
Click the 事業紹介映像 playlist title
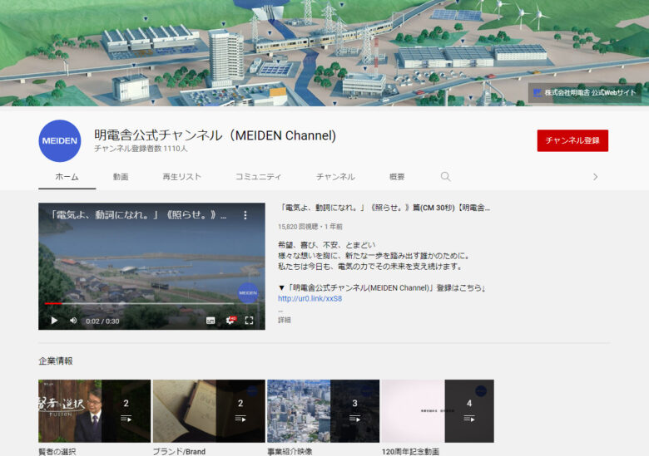tap(290, 452)
